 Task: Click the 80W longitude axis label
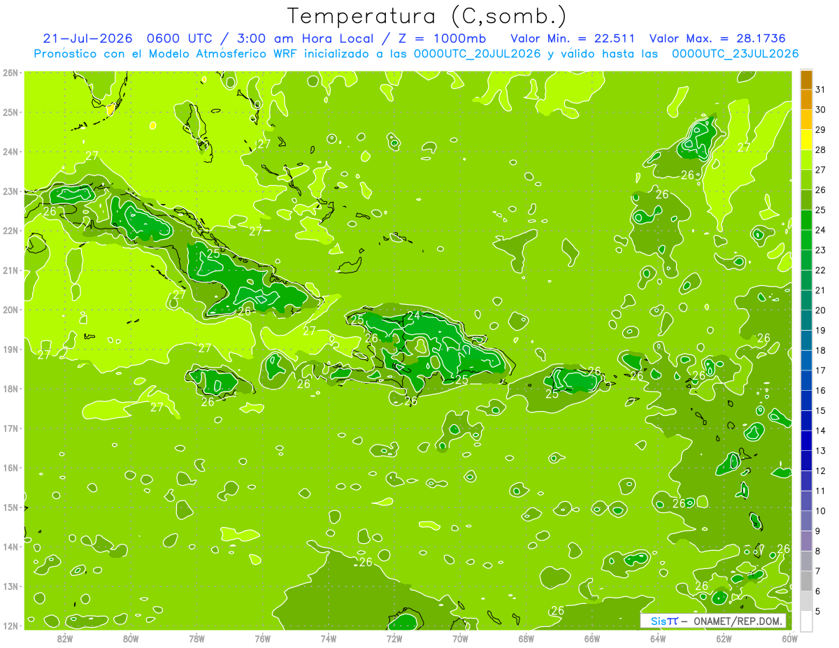tap(131, 638)
